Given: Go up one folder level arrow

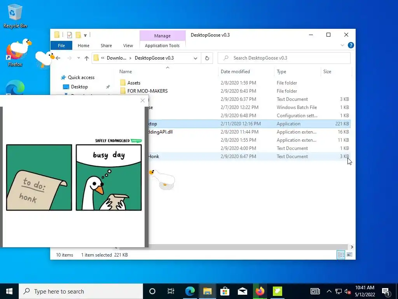Looking at the screenshot, I should click(87, 58).
